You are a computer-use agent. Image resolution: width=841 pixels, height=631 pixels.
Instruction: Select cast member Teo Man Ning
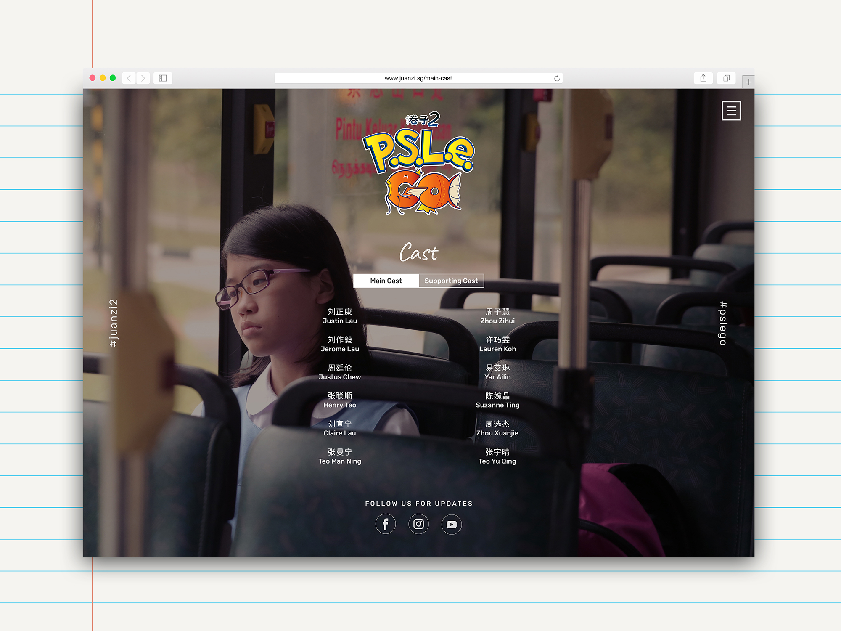click(340, 456)
